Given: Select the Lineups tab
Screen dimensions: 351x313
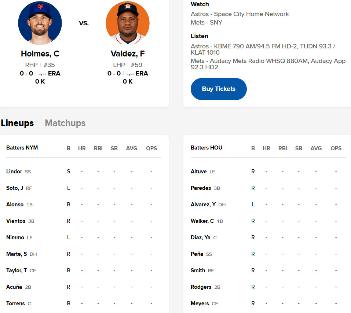Looking at the screenshot, I should [17, 123].
